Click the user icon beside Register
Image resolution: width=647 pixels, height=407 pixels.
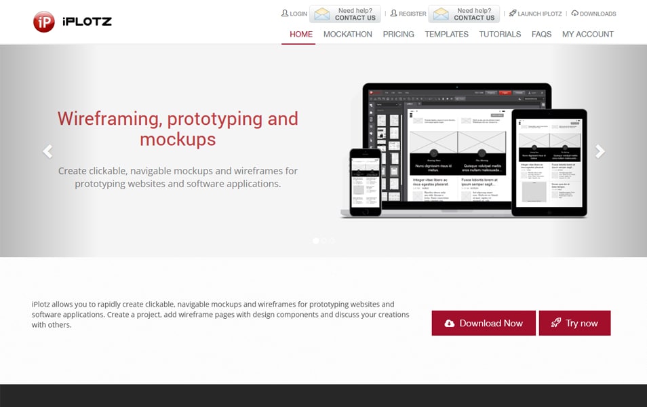tap(393, 13)
